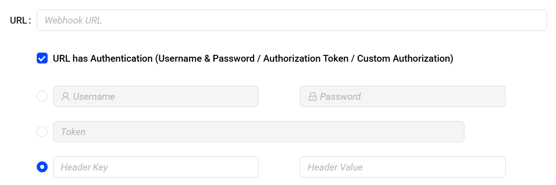Click the lock icon in Password field

click(312, 97)
